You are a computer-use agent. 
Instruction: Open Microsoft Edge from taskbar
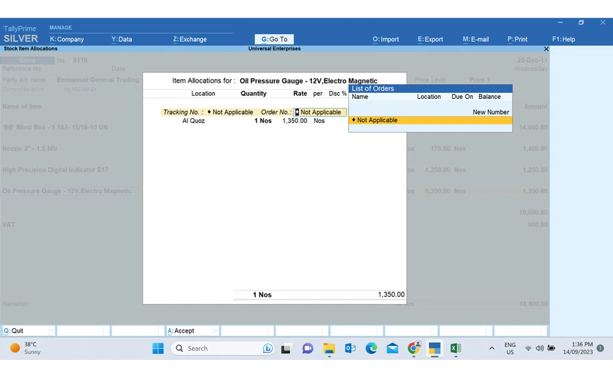[371, 348]
